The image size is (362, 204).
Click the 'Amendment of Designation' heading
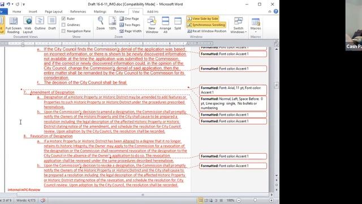[52, 92]
